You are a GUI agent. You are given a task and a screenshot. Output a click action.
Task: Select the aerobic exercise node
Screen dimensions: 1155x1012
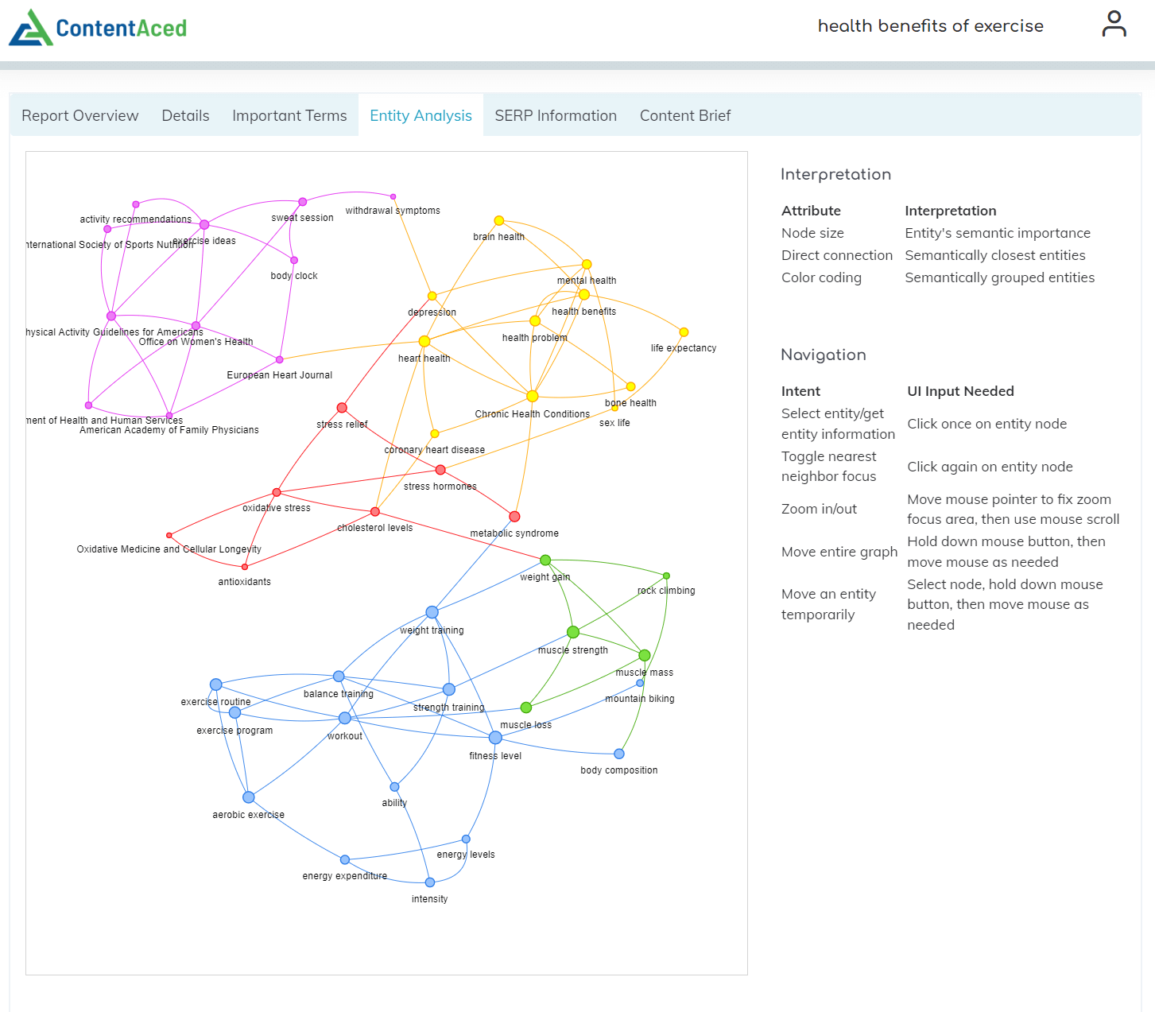point(249,797)
